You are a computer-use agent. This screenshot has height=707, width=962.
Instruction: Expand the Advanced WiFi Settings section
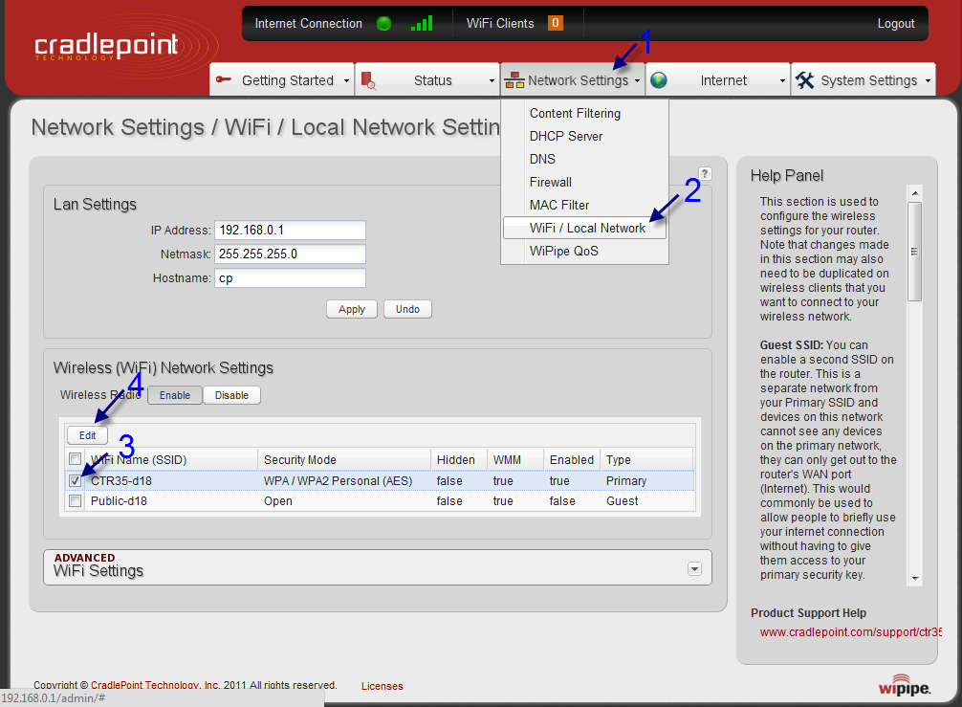pos(694,569)
